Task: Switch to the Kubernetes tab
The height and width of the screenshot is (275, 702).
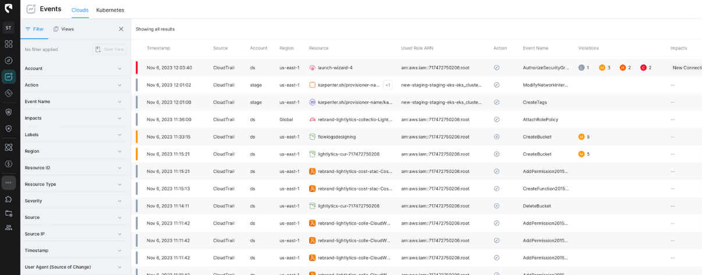Action: (110, 10)
